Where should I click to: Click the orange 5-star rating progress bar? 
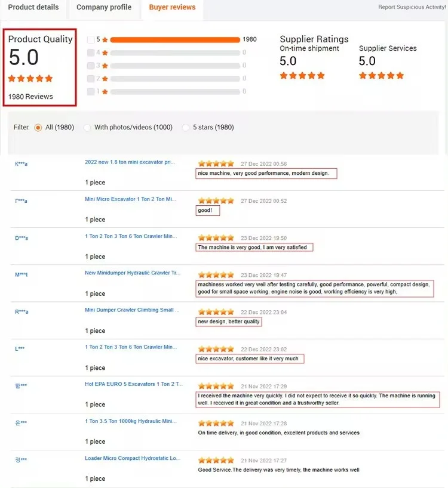point(175,40)
